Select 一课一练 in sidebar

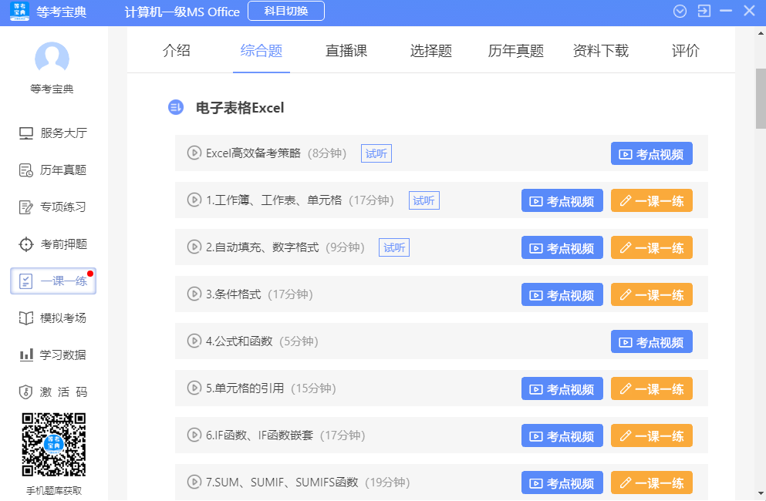tap(53, 281)
